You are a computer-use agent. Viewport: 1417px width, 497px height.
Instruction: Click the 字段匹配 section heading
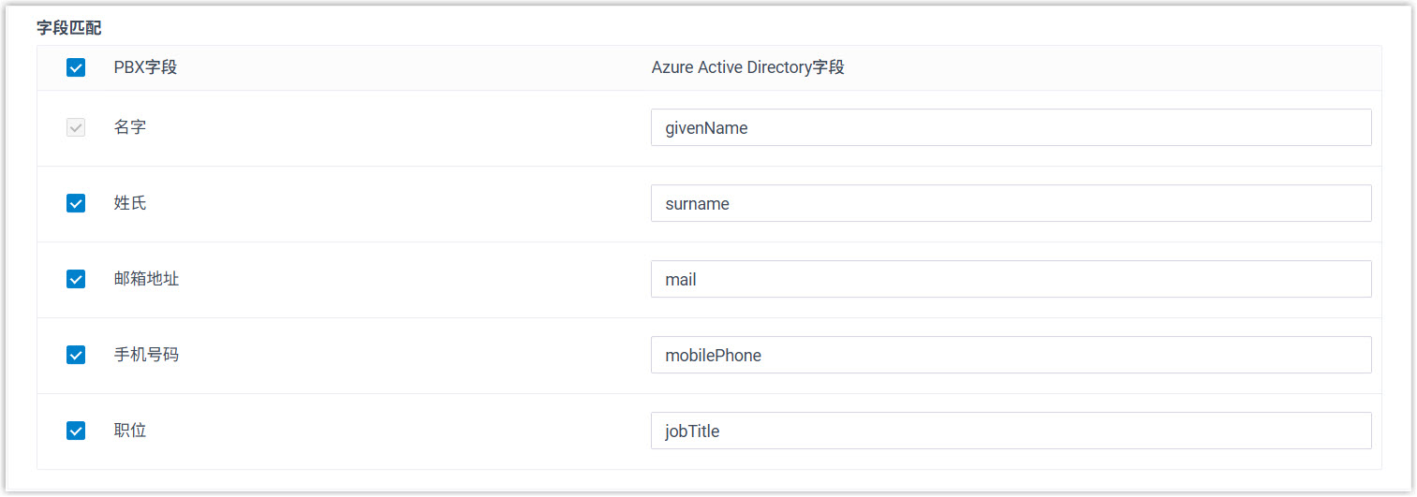pyautogui.click(x=68, y=27)
